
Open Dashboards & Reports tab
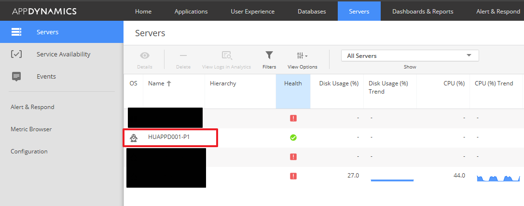click(x=423, y=12)
